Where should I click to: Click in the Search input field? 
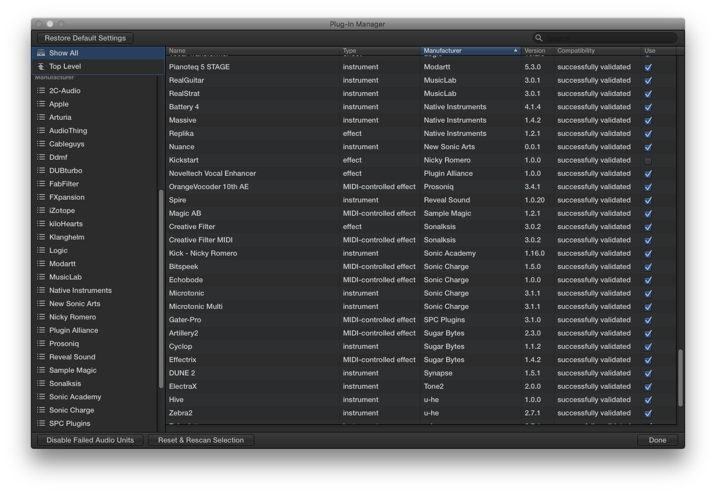[605, 38]
